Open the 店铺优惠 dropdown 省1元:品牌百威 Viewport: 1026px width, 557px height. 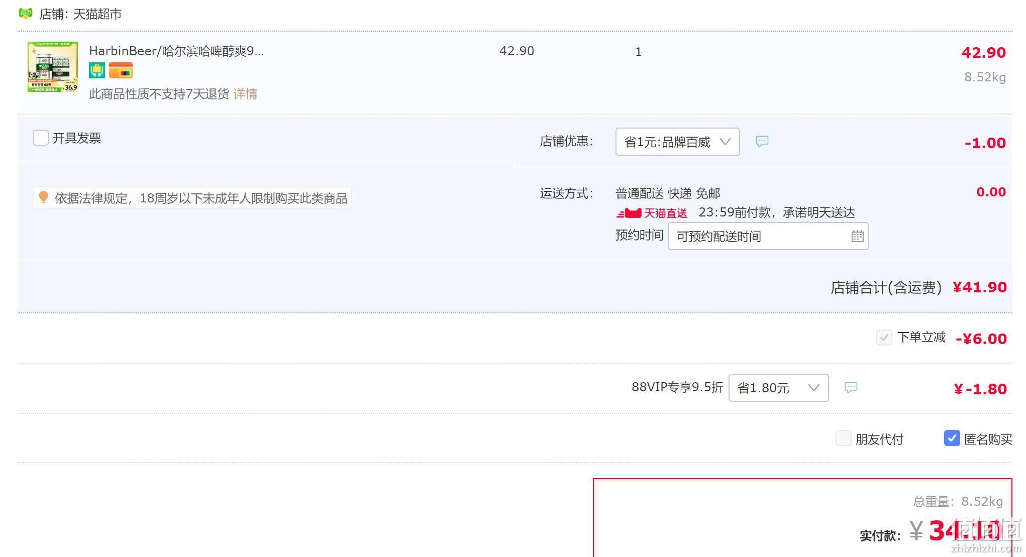(677, 142)
